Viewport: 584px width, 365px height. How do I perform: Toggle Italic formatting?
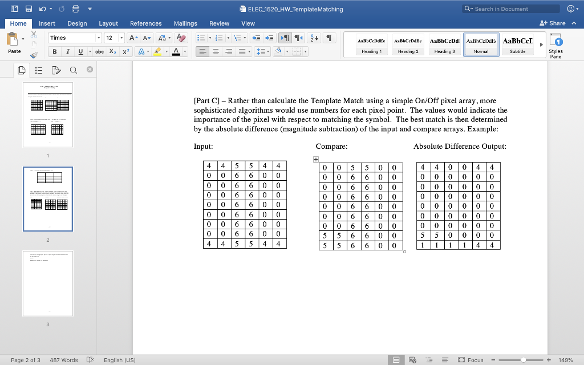click(x=68, y=51)
